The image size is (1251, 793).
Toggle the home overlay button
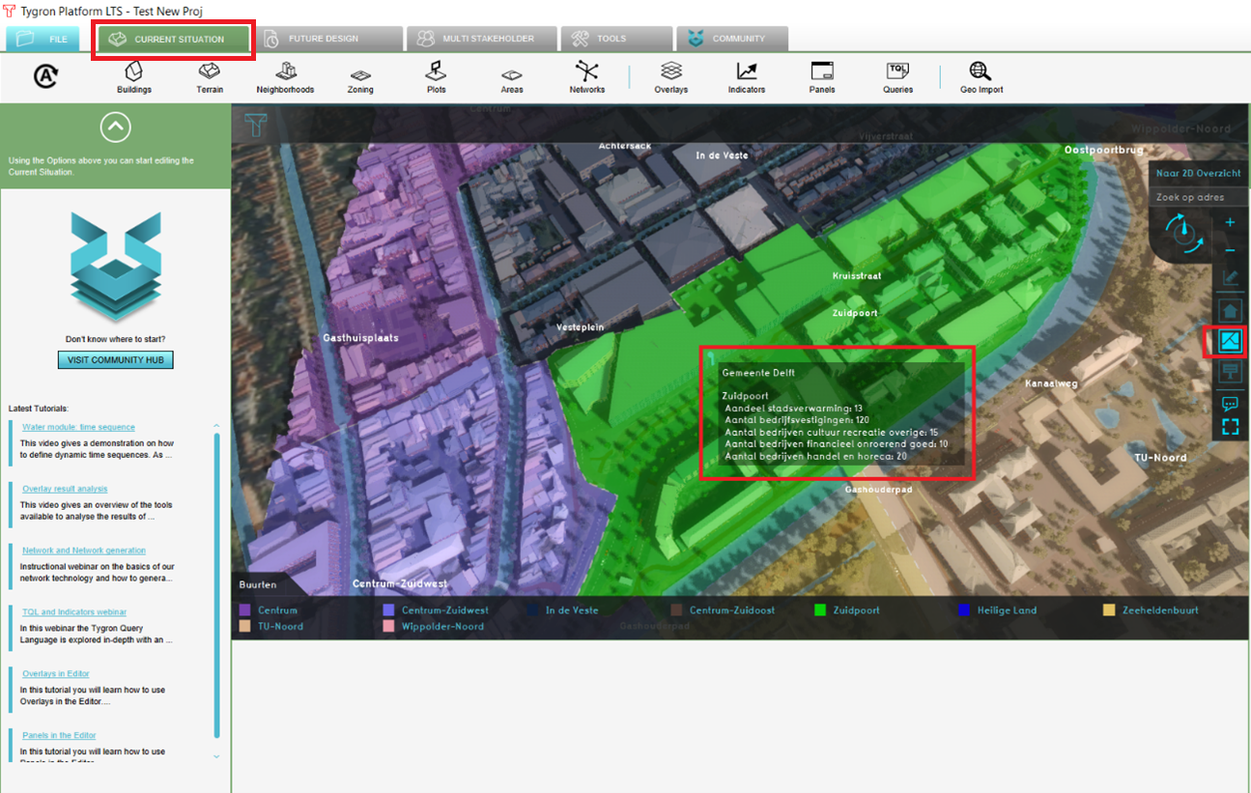1229,311
